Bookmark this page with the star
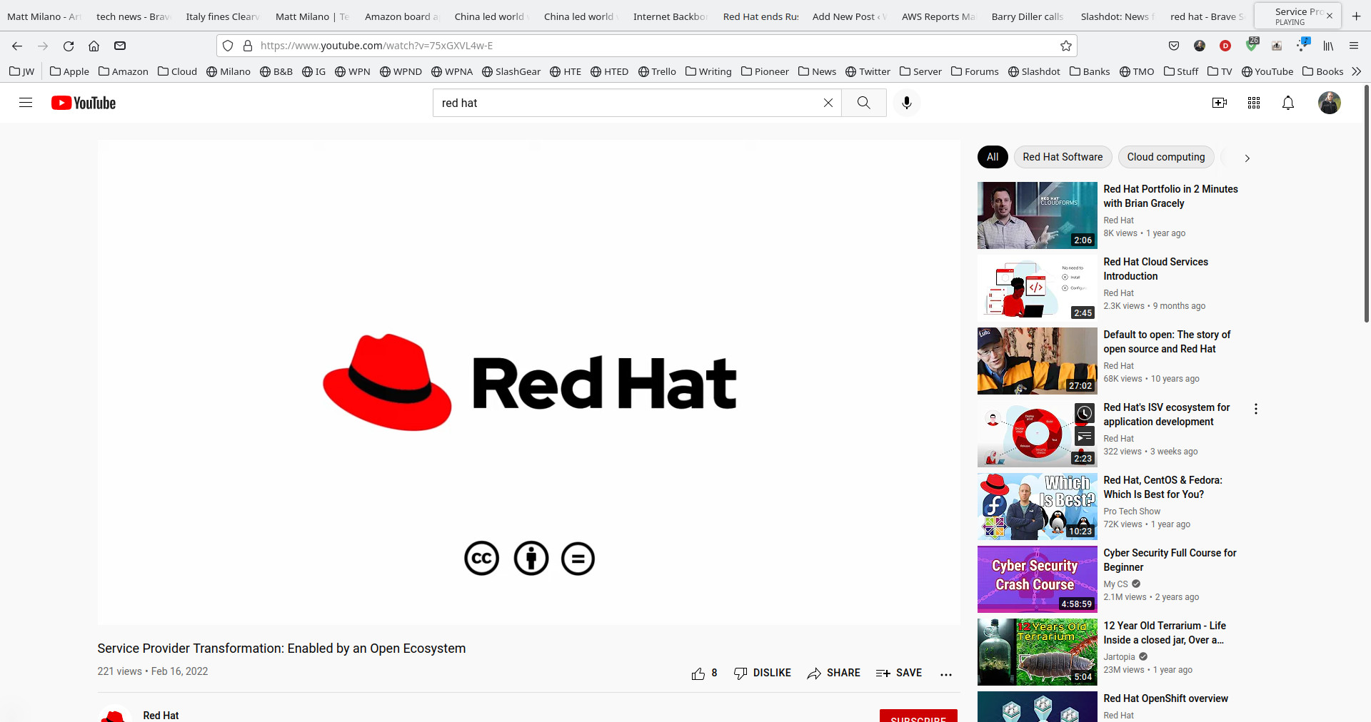This screenshot has width=1371, height=722. tap(1066, 46)
